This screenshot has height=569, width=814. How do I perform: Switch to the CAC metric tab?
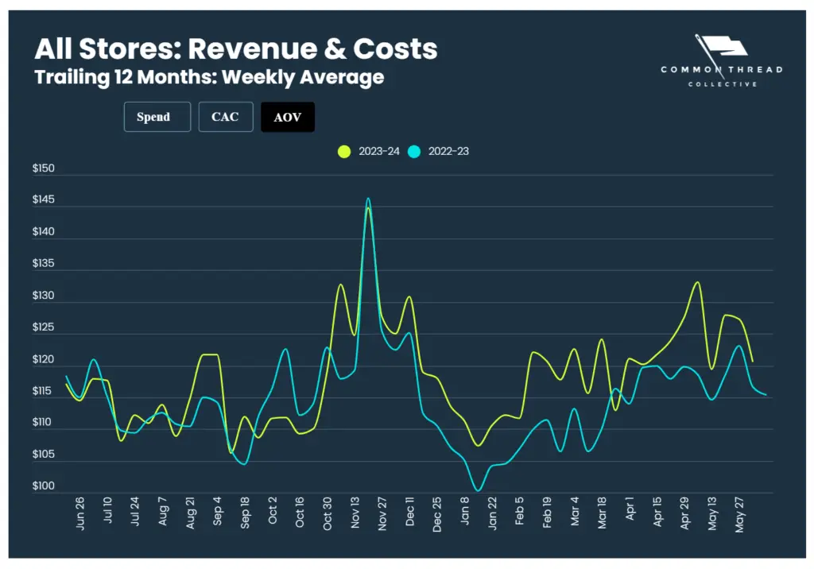coord(225,117)
